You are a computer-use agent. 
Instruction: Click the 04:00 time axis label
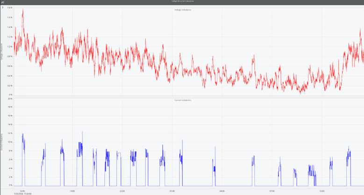tap(222, 191)
